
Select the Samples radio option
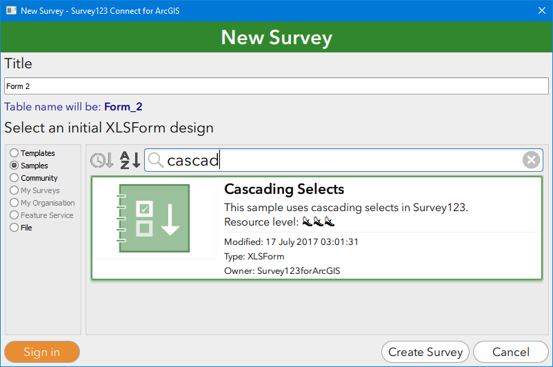(14, 166)
